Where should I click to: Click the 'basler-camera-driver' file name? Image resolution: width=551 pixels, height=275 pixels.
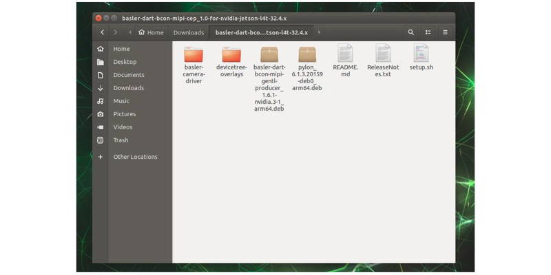pyautogui.click(x=194, y=74)
